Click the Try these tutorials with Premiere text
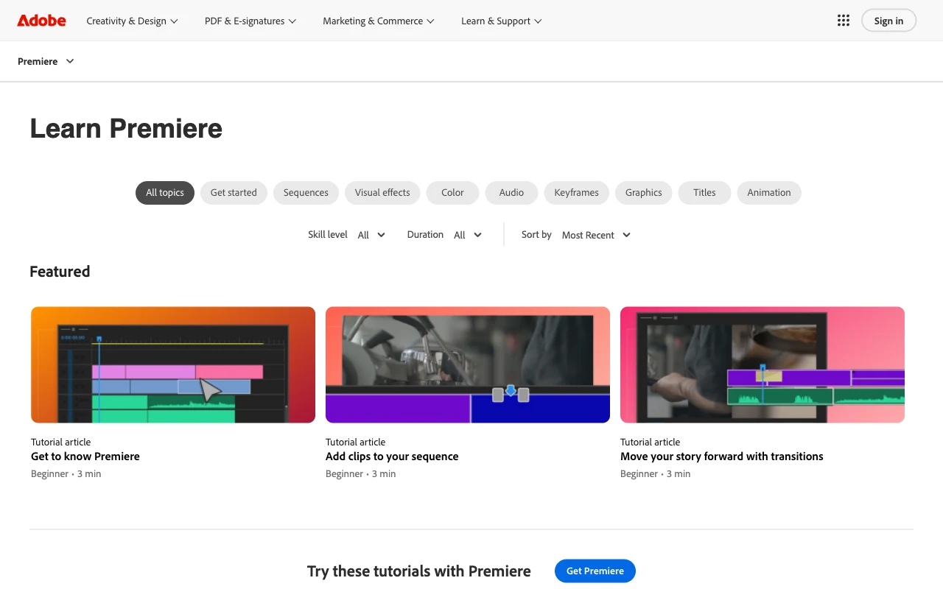The width and height of the screenshot is (943, 589). coord(419,571)
